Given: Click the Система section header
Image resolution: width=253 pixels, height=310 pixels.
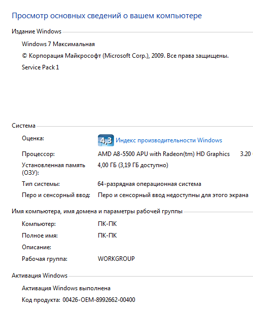Looking at the screenshot, I should pyautogui.click(x=23, y=126).
